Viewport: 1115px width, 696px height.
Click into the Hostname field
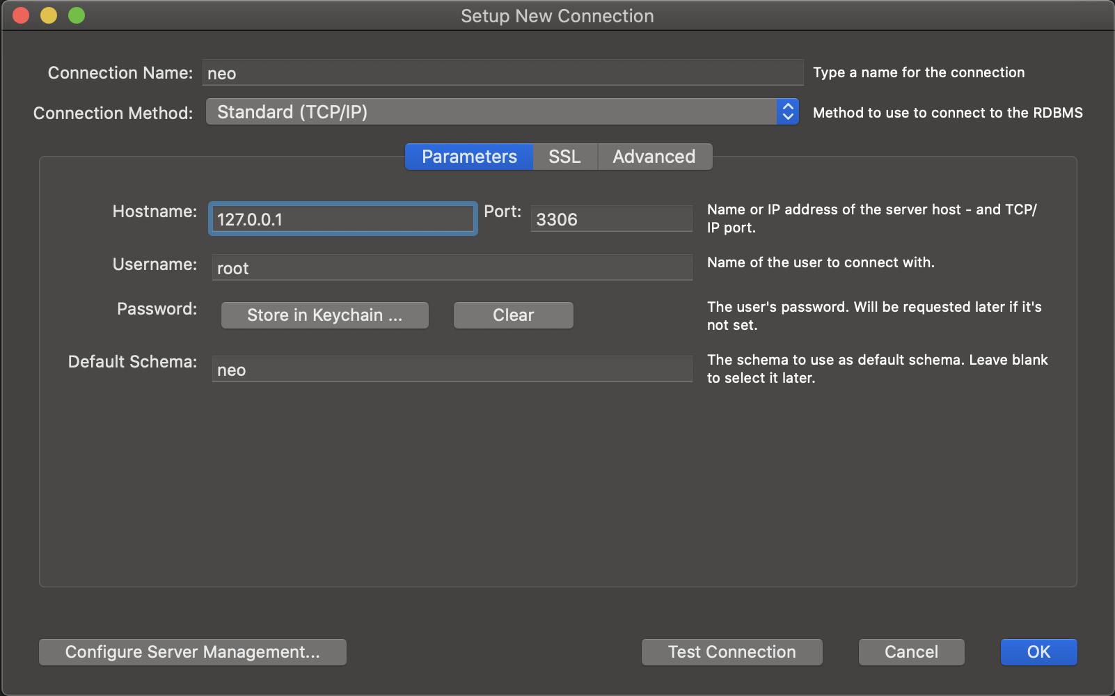tap(342, 219)
